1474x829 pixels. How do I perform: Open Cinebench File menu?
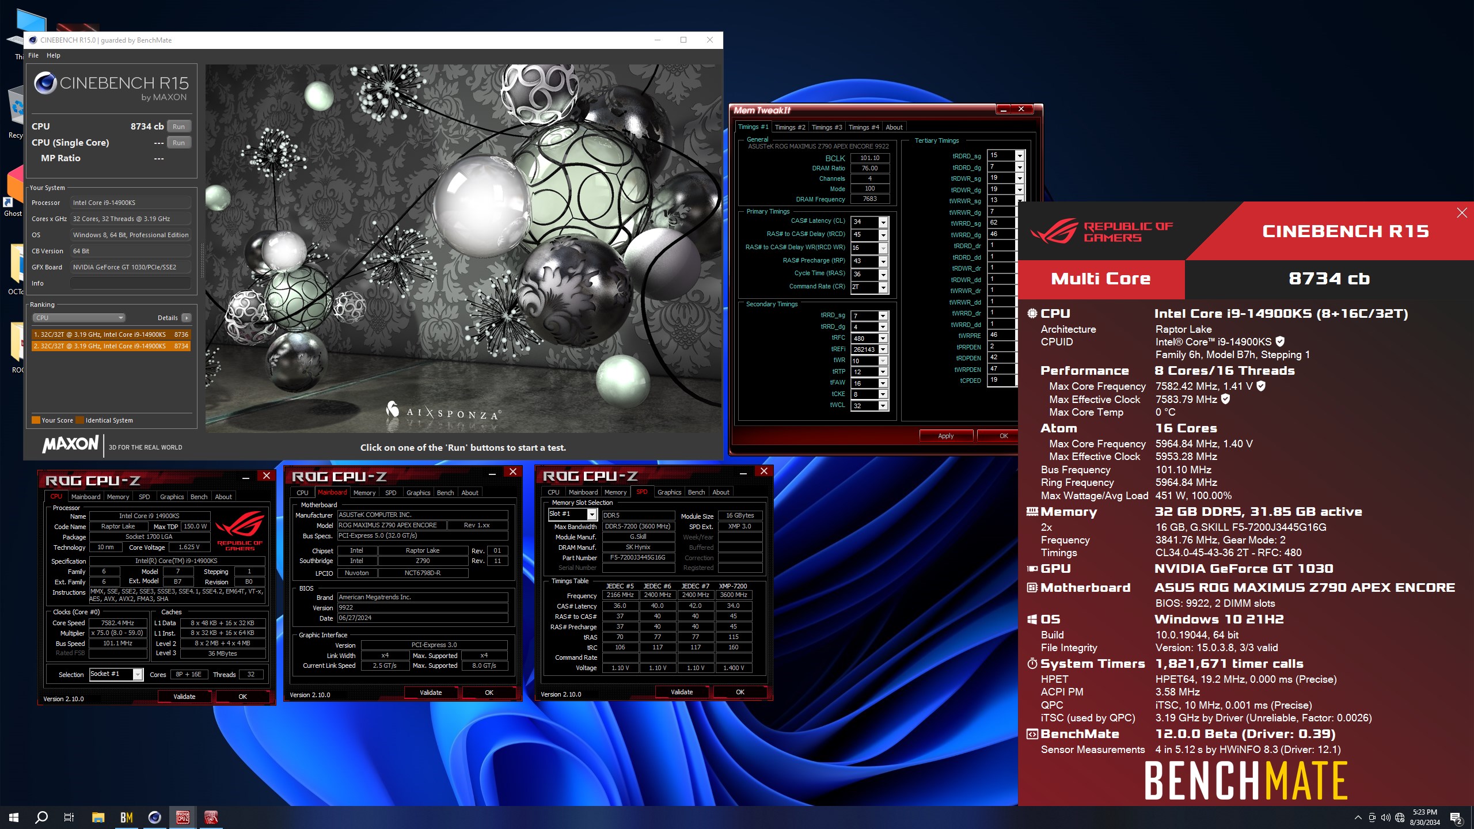point(33,55)
